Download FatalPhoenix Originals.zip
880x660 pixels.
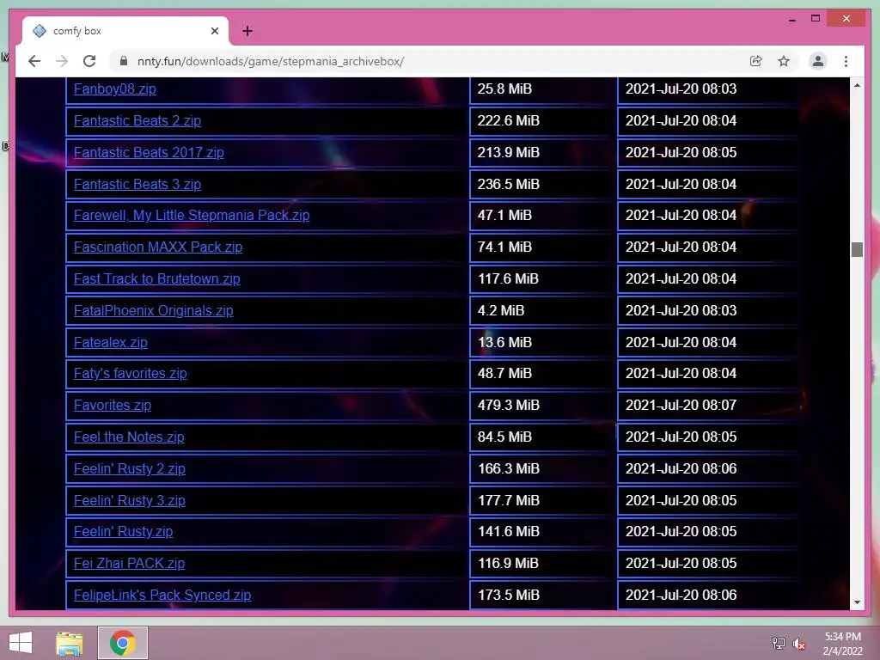[x=153, y=310]
